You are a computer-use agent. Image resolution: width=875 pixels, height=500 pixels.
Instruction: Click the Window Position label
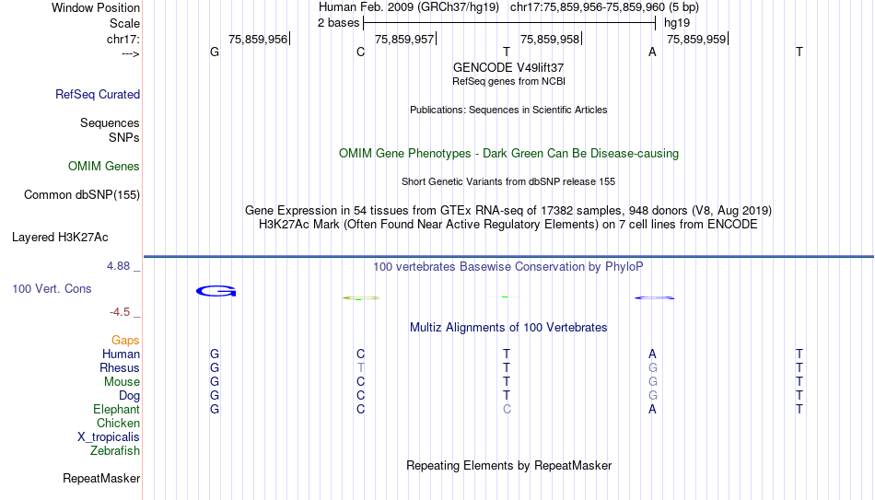pos(96,7)
